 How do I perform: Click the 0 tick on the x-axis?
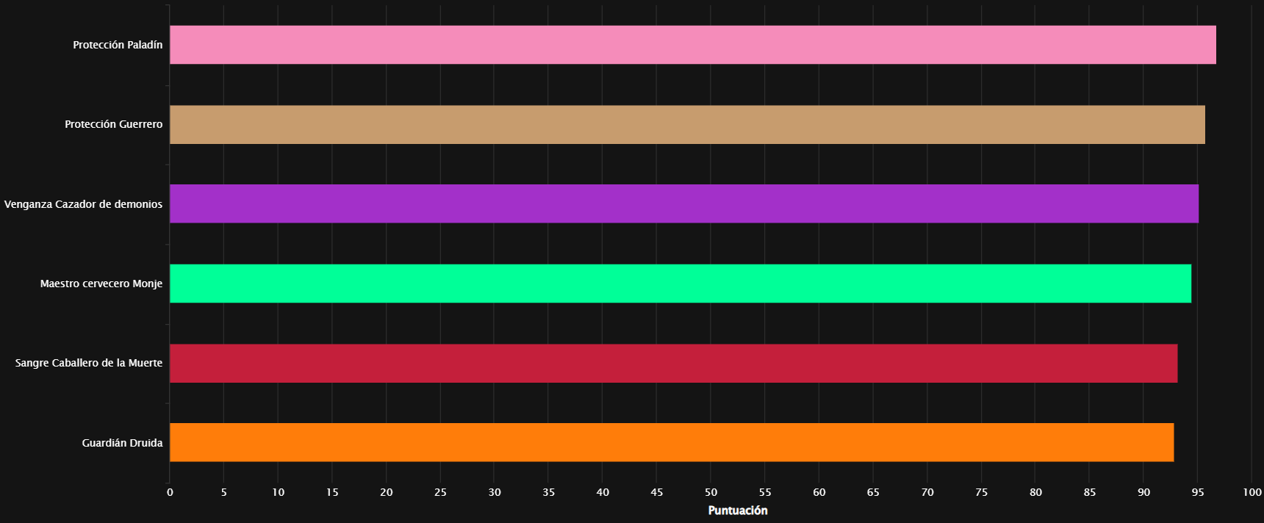coord(170,492)
